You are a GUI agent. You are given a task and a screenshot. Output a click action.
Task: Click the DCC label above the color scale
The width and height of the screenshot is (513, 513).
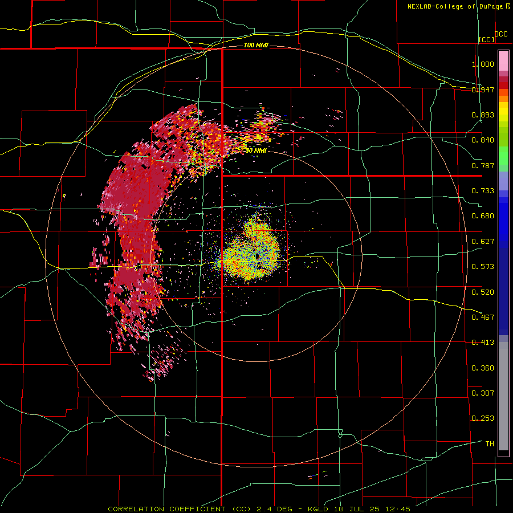(500, 34)
